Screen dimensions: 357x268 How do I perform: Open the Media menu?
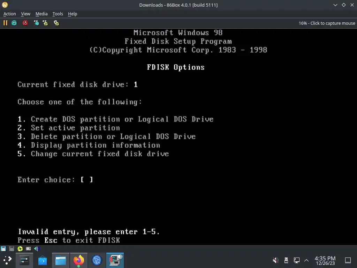(x=41, y=14)
